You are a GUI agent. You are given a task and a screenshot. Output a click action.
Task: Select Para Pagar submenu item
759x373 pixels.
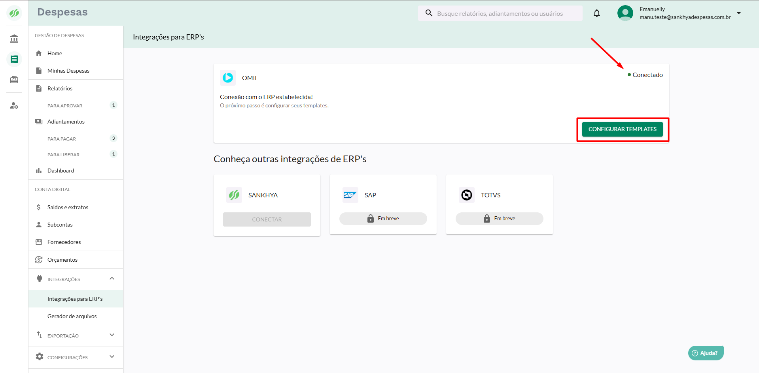click(76, 139)
